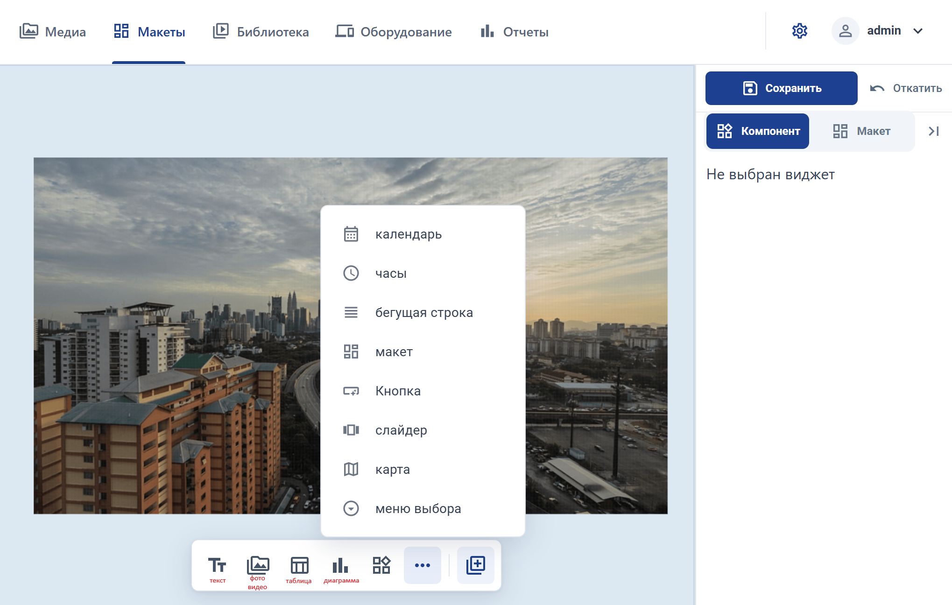952x605 pixels.
Task: Select бегущая строка menu item
Action: pos(423,312)
